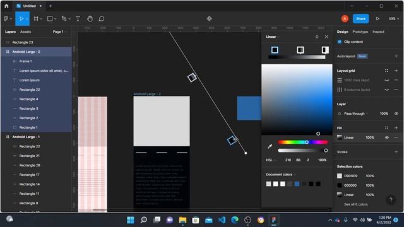Choose the blue document color swatch
Image resolution: width=404 pixels, height=227 pixels.
click(297, 183)
